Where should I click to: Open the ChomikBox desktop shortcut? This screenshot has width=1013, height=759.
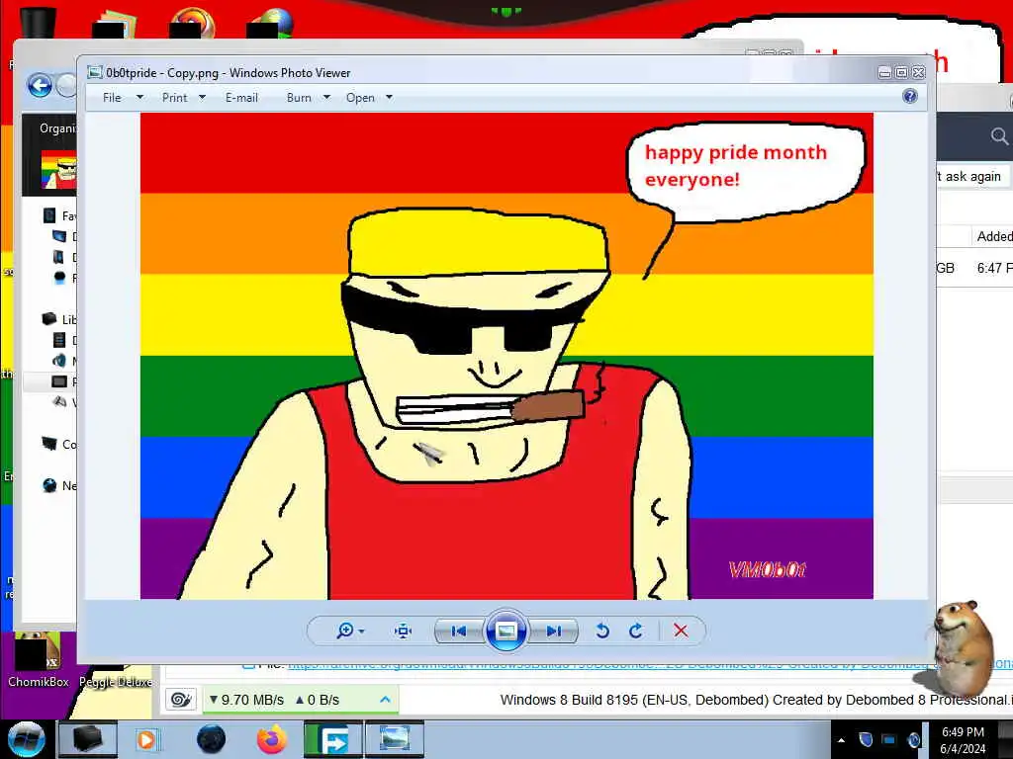[x=38, y=661]
